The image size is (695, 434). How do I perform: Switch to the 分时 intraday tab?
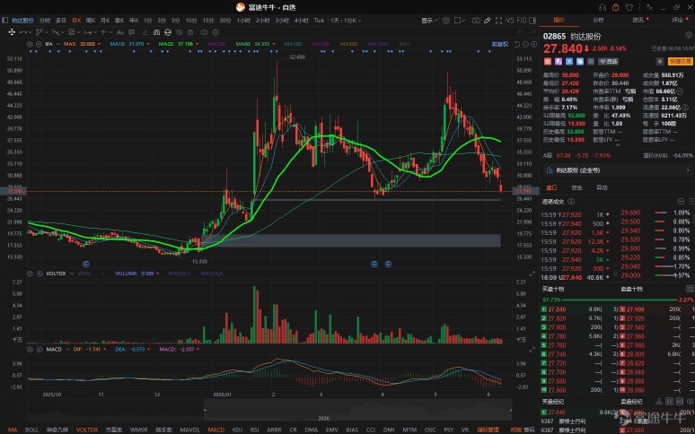[44, 21]
